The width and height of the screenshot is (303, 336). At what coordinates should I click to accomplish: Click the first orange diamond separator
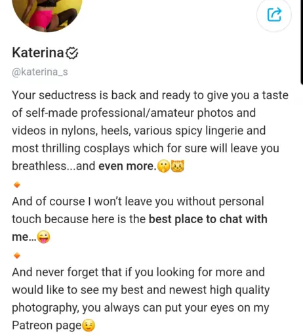17,185
